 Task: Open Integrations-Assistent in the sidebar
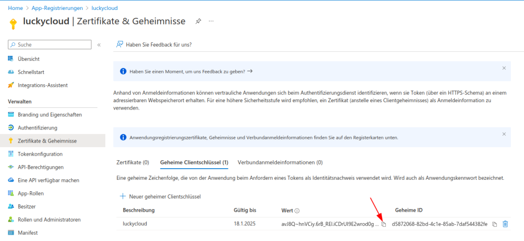coord(43,85)
